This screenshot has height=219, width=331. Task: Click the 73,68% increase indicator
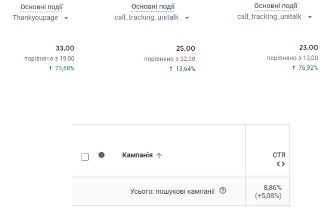(x=61, y=68)
